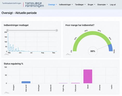The width and height of the screenshot is (122, 96).
Task: Click the left handle of date range slider
Action: 8,30
